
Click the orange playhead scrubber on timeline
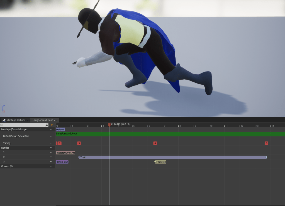click(x=109, y=125)
